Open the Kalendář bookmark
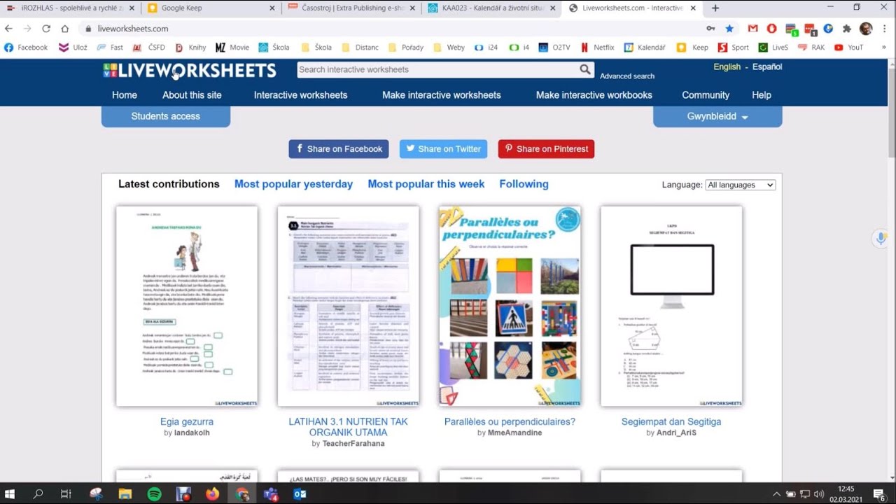Screen dimensions: 896x504 click(x=645, y=48)
